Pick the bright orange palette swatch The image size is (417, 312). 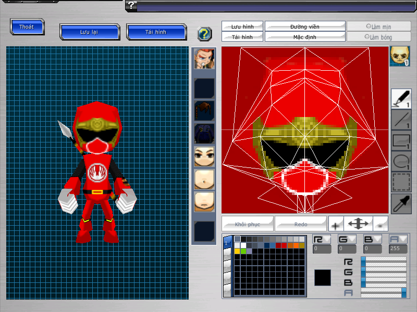pos(296,245)
